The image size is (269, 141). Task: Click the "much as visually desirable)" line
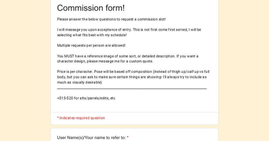point(79,82)
